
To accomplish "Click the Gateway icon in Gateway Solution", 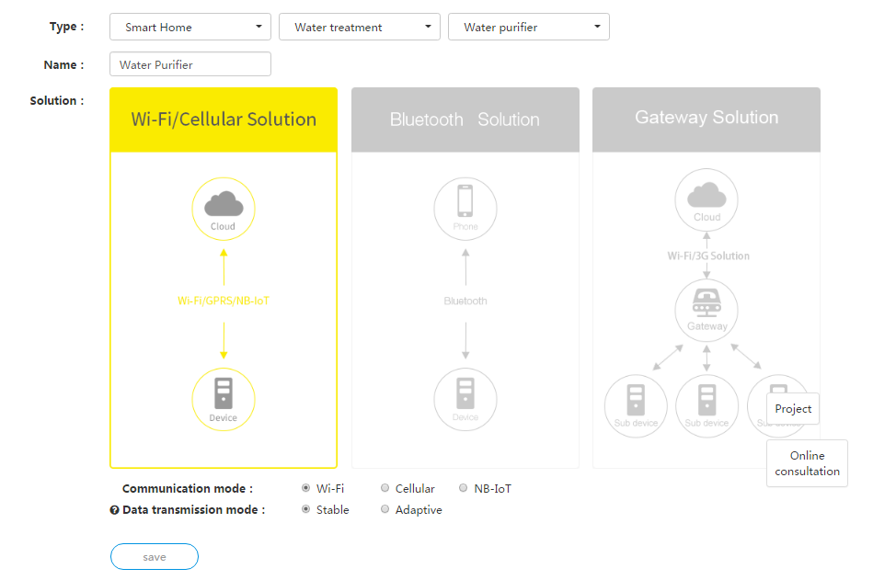I will coord(706,310).
